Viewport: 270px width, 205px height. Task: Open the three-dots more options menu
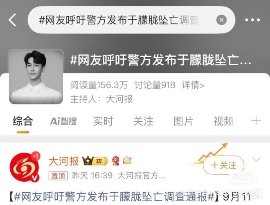coord(252,20)
